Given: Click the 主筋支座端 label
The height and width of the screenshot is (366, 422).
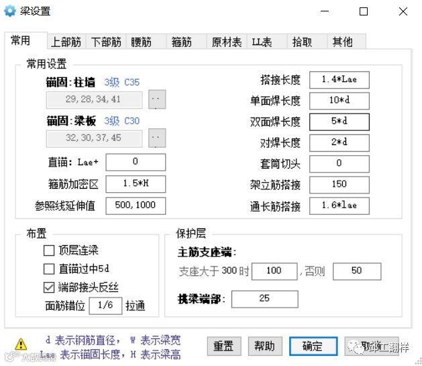Looking at the screenshot, I should (x=207, y=253).
